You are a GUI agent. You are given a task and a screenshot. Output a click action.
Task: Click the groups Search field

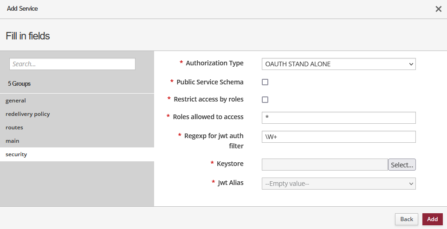(x=72, y=64)
